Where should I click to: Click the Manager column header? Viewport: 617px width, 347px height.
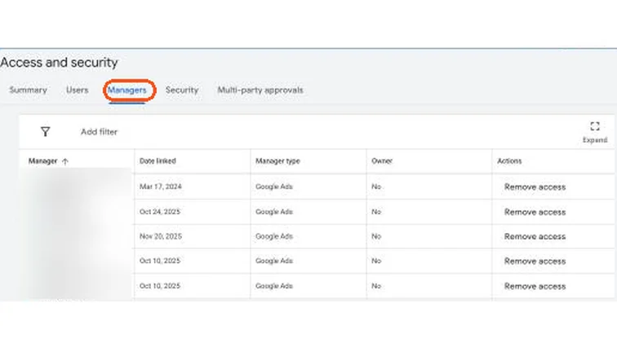pyautogui.click(x=43, y=161)
